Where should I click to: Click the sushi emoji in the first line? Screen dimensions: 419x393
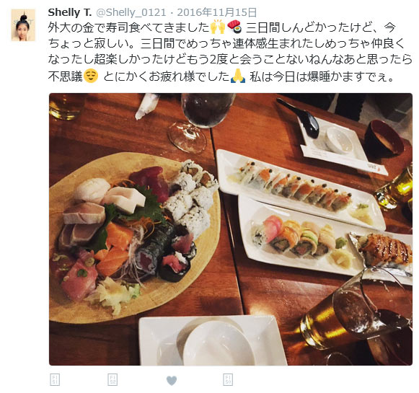234,27
